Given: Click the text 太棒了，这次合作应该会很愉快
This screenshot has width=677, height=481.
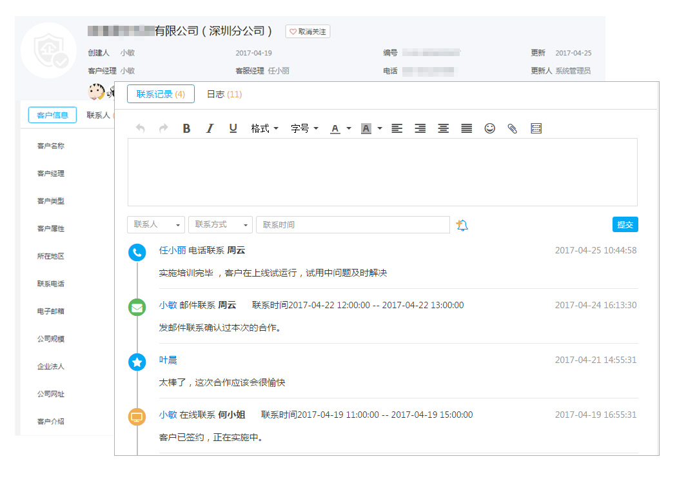Looking at the screenshot, I should [x=222, y=382].
